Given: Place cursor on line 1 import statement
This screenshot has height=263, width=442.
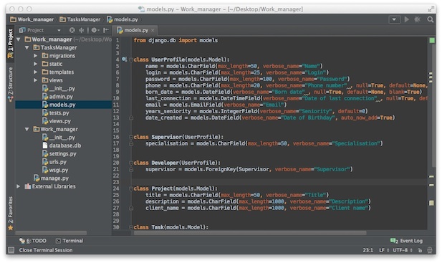Looking at the screenshot, I should (176, 40).
